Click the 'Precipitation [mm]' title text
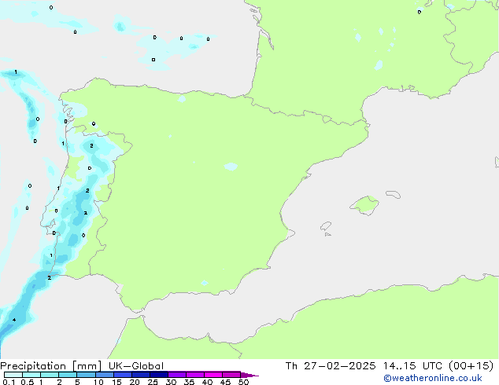Screen dimensions: 499x385 (51, 366)
